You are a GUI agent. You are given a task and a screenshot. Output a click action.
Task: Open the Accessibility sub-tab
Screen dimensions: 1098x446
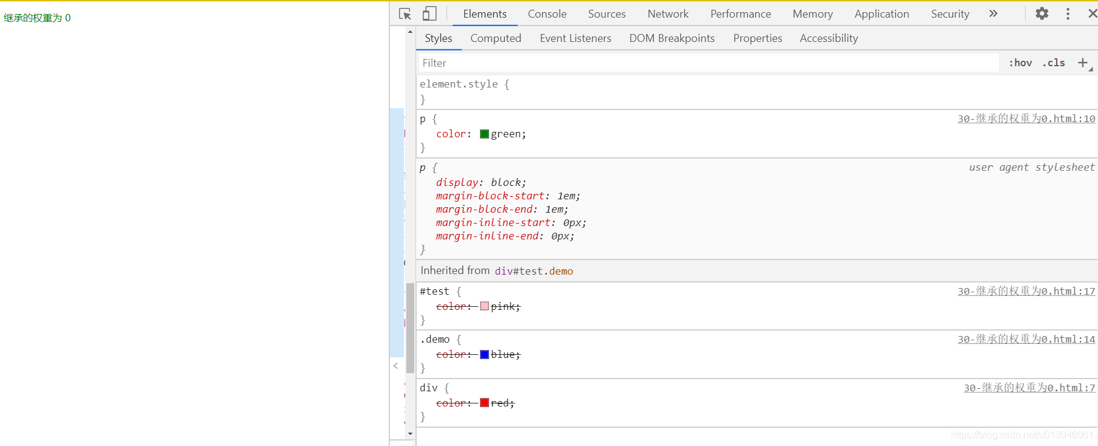829,38
